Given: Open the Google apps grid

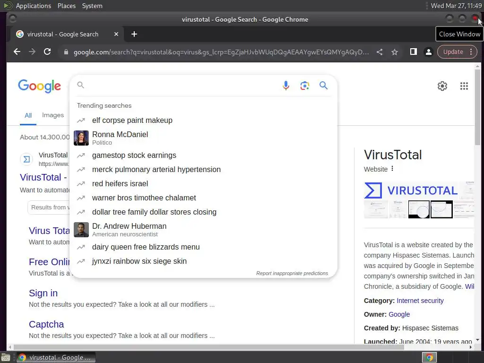Looking at the screenshot, I should (x=464, y=86).
